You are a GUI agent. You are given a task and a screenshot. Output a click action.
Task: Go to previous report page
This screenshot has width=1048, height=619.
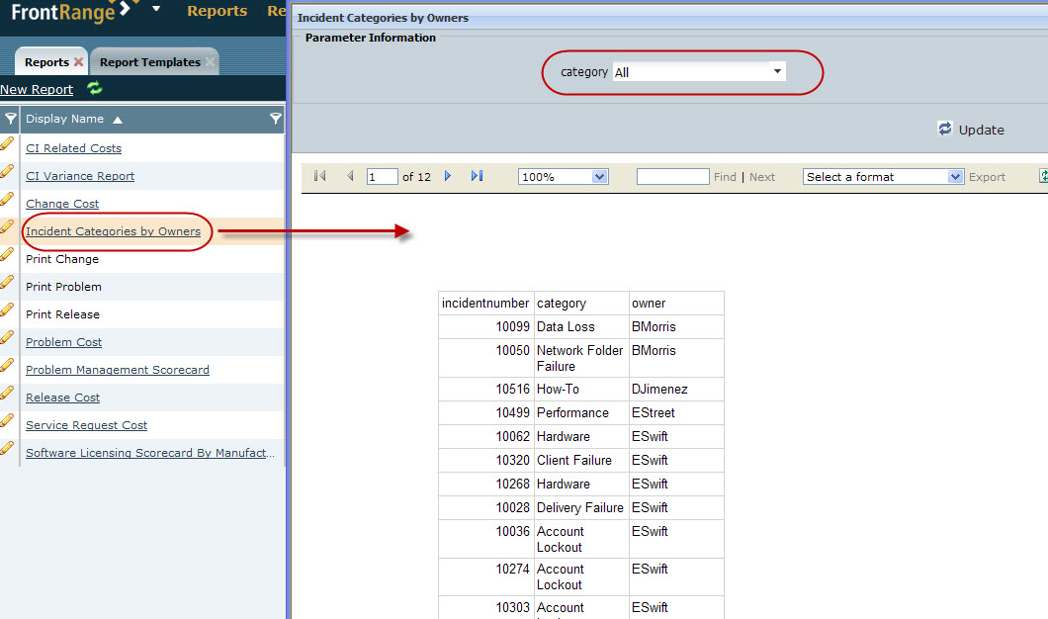[x=350, y=176]
